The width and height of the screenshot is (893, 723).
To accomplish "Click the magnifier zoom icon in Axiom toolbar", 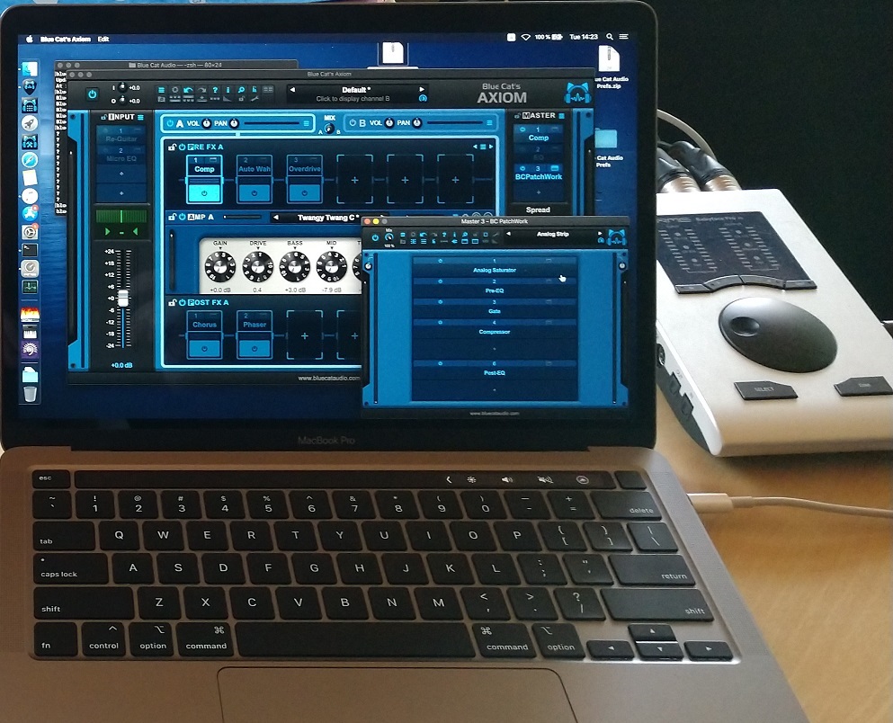I will (241, 90).
